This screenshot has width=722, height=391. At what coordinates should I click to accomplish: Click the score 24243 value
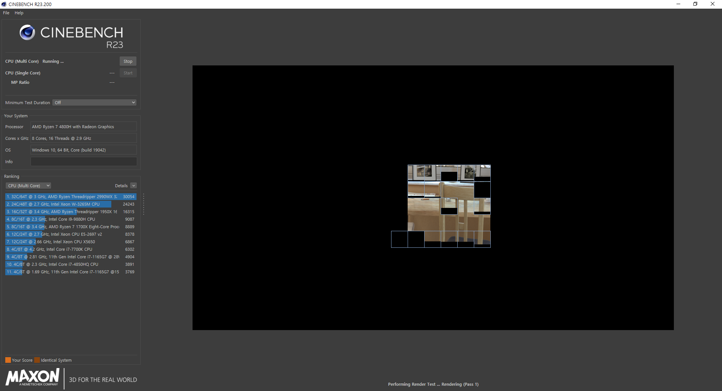(129, 204)
